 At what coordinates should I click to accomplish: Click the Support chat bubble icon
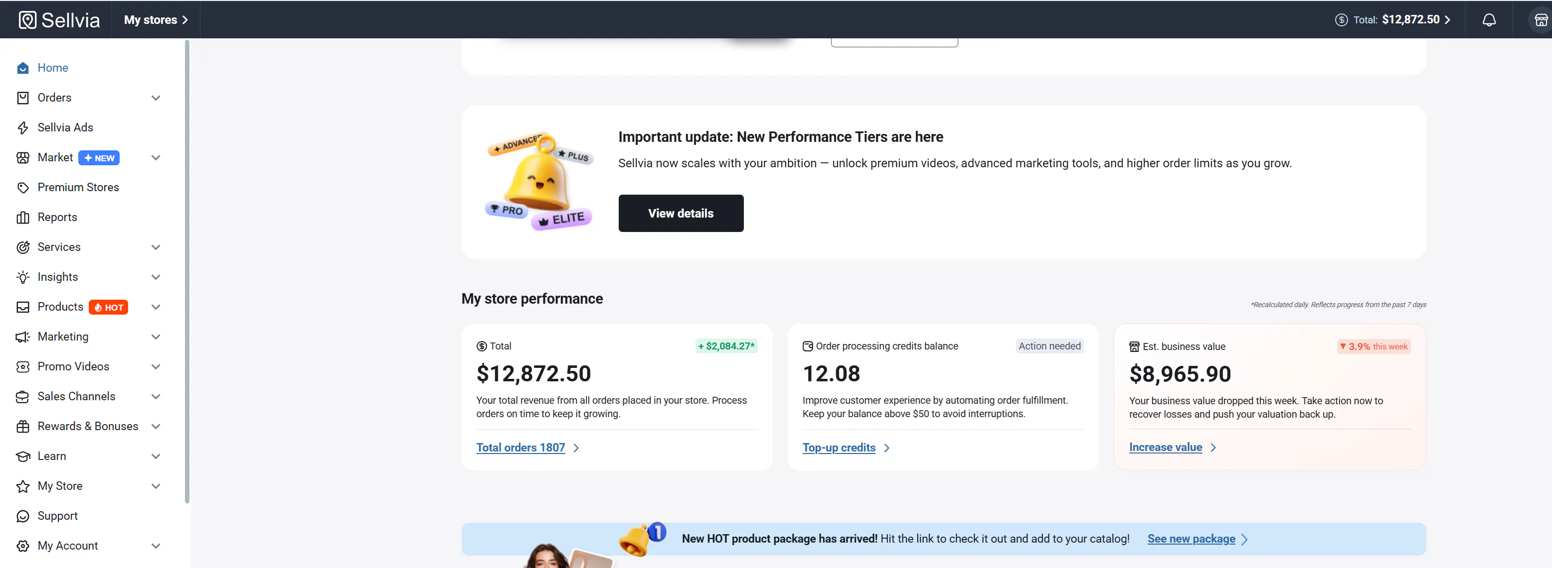(23, 516)
